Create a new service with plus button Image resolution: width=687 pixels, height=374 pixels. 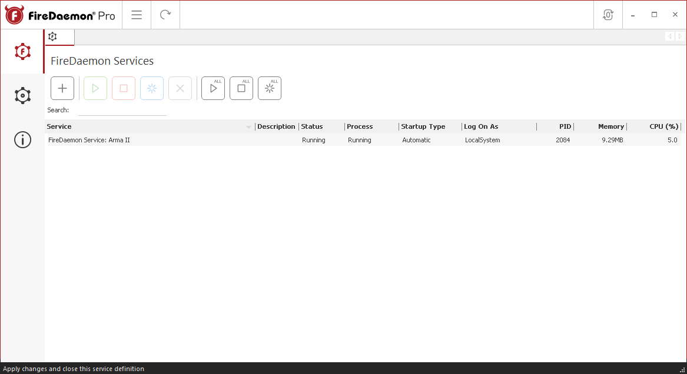pos(62,88)
